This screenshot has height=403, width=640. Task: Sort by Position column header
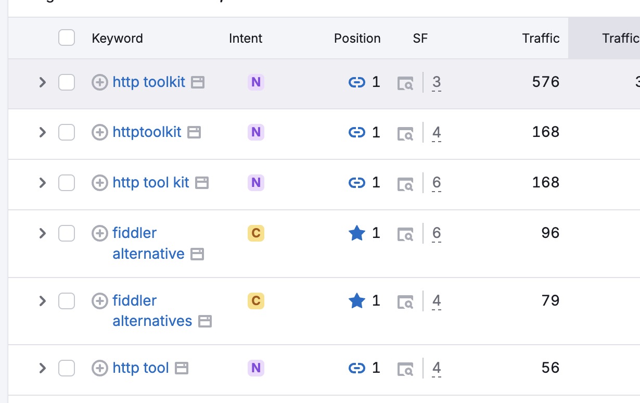[357, 39]
